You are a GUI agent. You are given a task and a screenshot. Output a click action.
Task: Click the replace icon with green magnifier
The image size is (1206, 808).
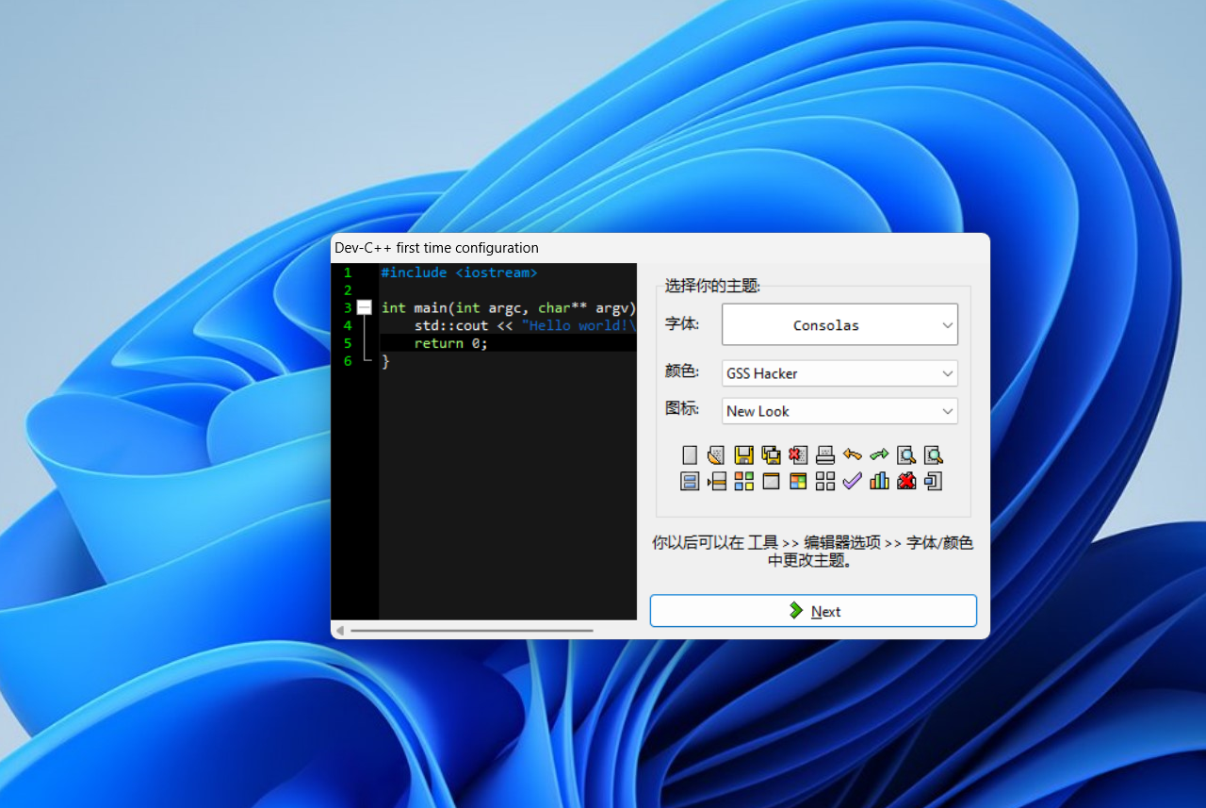click(x=934, y=455)
